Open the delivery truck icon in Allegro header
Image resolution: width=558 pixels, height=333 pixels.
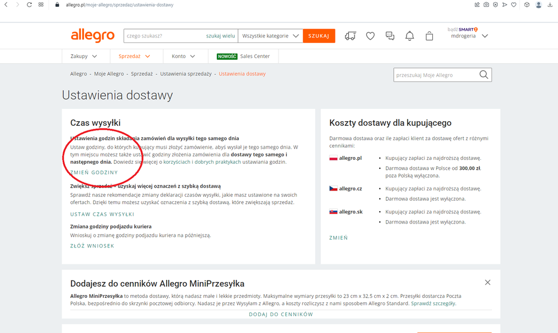tap(351, 36)
